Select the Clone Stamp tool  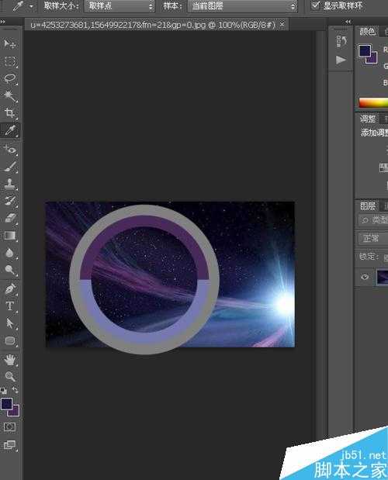click(9, 184)
